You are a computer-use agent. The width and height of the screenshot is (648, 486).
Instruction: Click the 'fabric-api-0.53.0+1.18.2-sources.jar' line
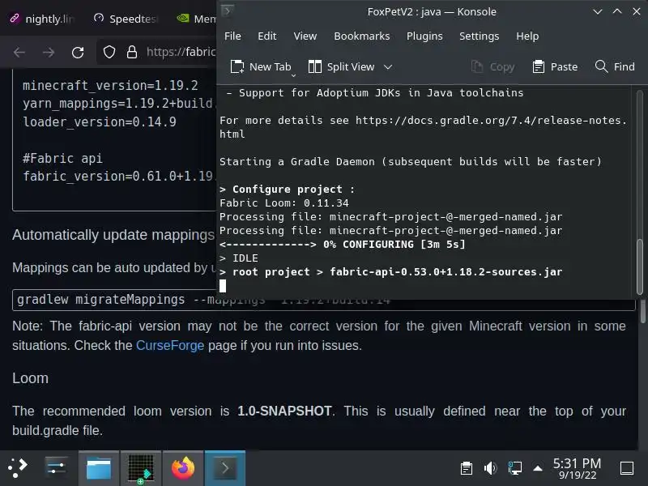(x=391, y=272)
